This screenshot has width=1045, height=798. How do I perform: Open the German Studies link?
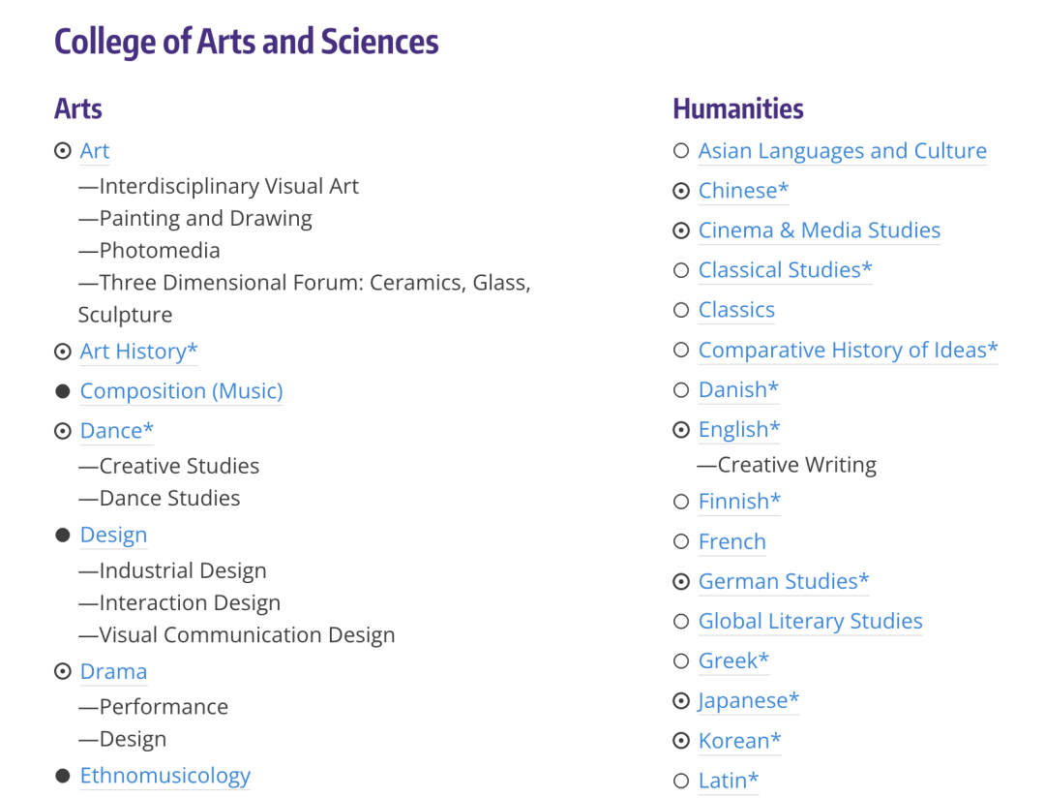[x=784, y=581]
